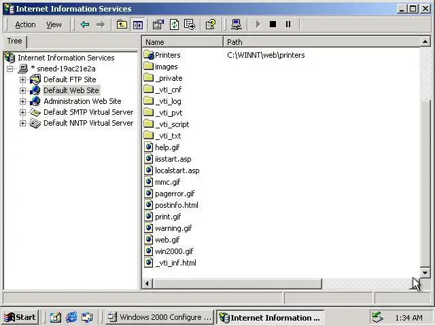
Task: Click the print.gif file icon
Action: [149, 216]
